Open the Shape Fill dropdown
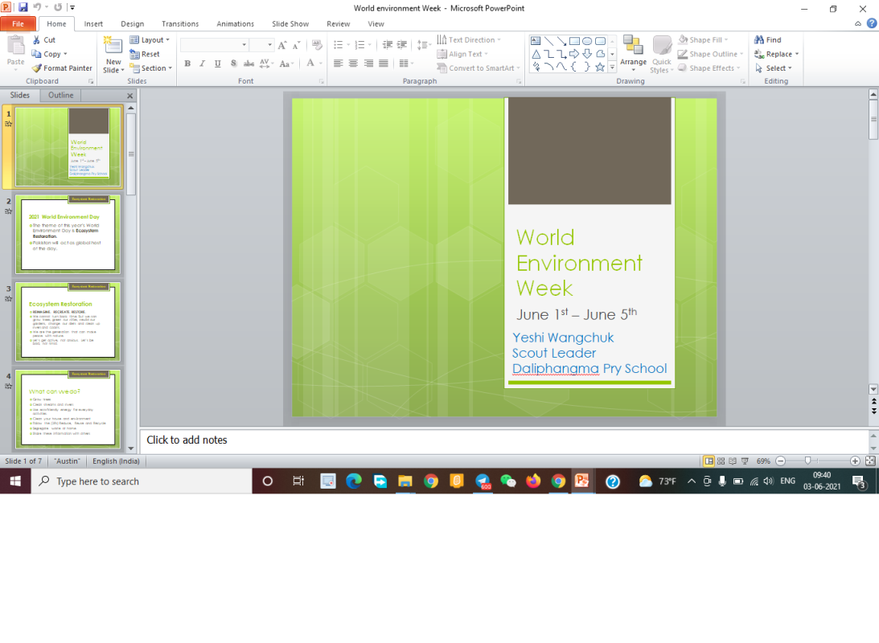The height and width of the screenshot is (643, 879). (704, 39)
